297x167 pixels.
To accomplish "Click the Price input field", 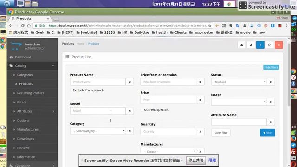I will point(168,100).
